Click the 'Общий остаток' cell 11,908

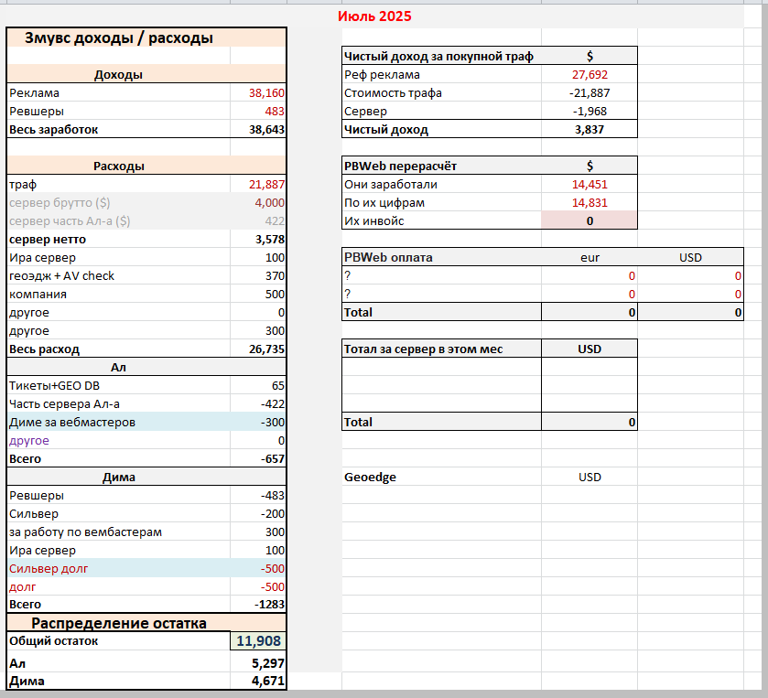(258, 640)
